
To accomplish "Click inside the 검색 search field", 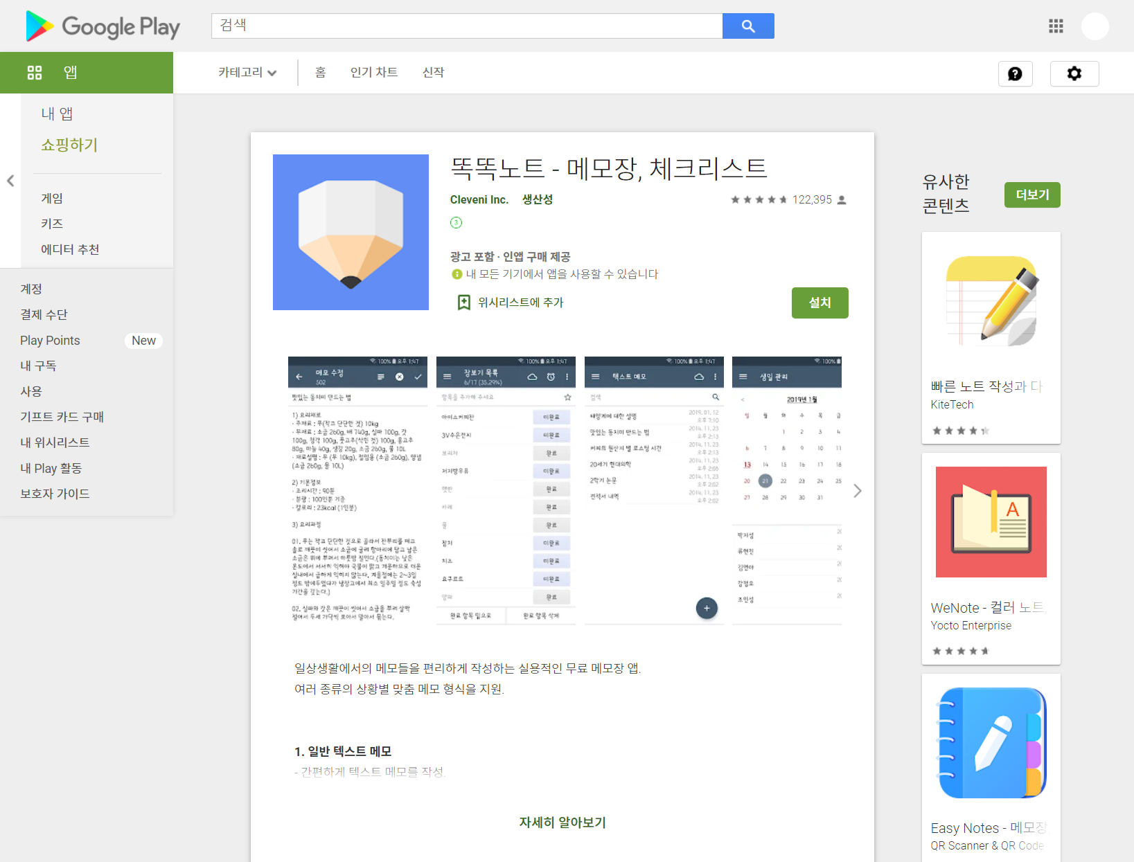I will pyautogui.click(x=467, y=26).
